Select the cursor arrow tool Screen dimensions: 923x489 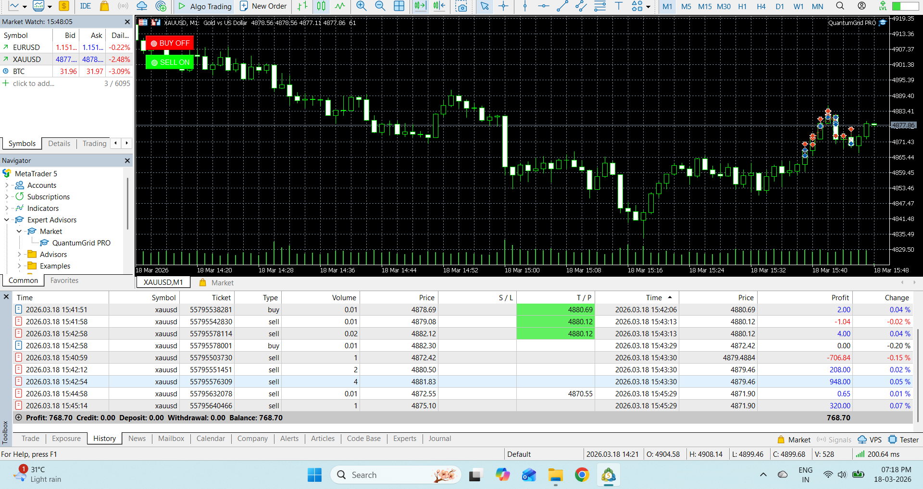point(485,6)
